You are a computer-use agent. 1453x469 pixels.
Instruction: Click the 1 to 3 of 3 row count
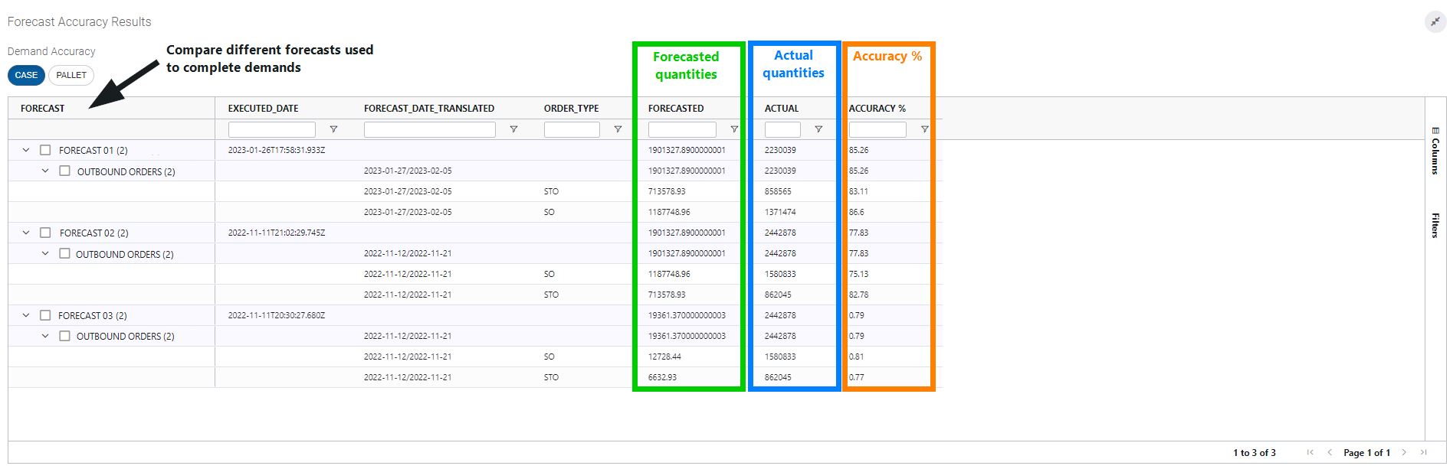1255,453
